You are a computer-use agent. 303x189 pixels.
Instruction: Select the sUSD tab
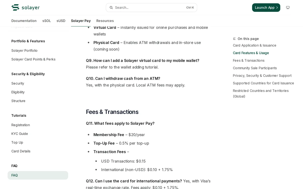click(x=61, y=21)
